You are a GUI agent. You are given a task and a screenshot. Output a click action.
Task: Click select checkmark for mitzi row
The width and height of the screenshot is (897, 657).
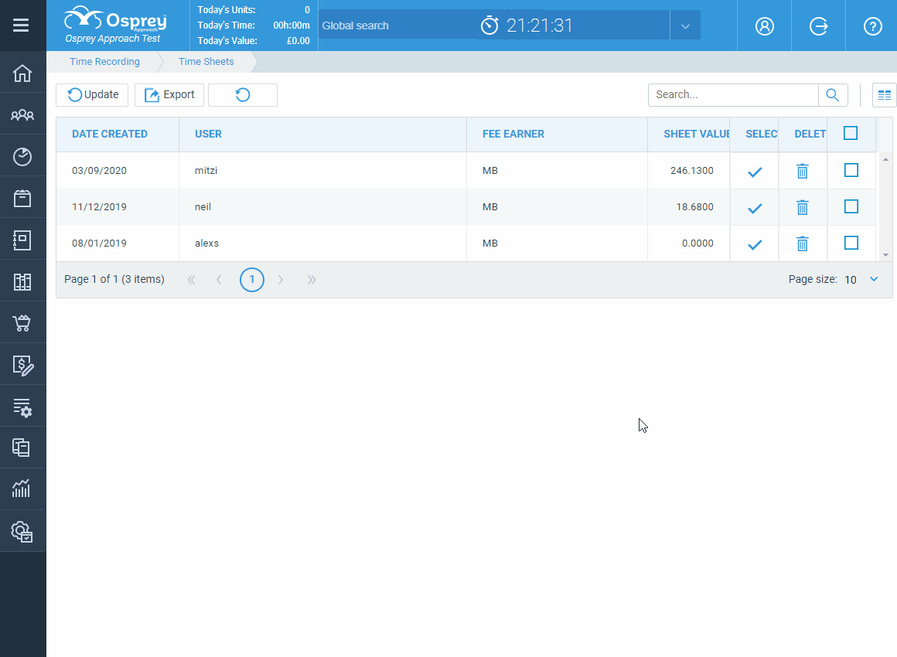point(755,172)
